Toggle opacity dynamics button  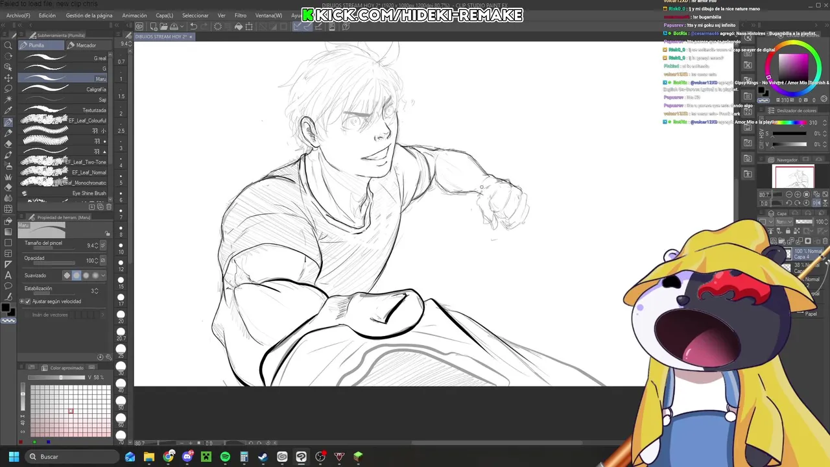103,261
